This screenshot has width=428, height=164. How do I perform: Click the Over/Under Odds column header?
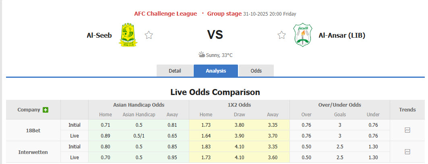339,105
